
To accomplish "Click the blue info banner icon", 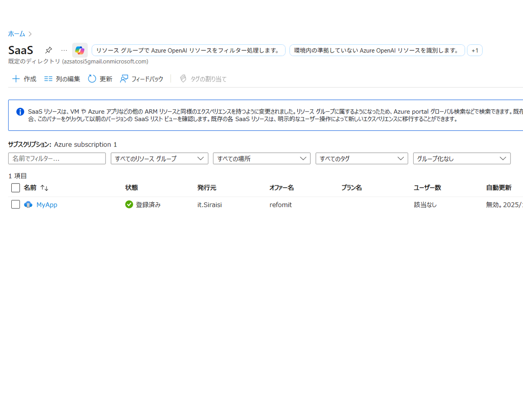I will pos(20,112).
